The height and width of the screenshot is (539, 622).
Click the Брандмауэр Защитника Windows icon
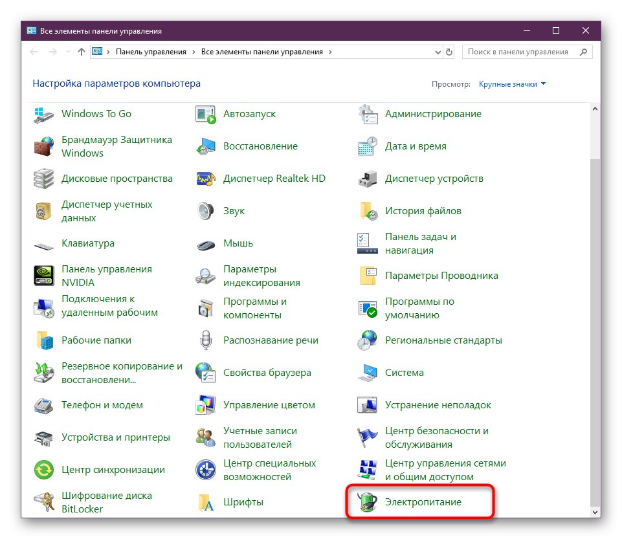click(x=43, y=146)
